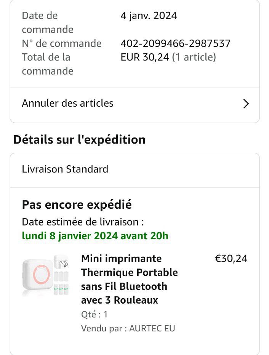The height and width of the screenshot is (355, 269).
Task: Click the €30,24 item price
Action: pyautogui.click(x=231, y=259)
